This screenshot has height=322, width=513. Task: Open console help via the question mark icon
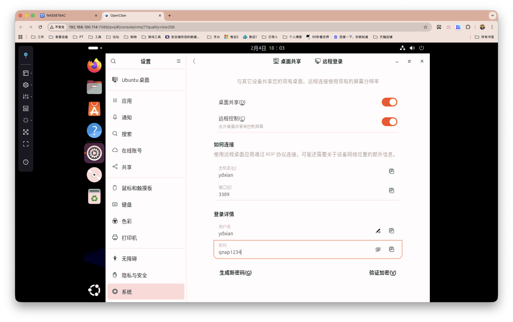26,162
